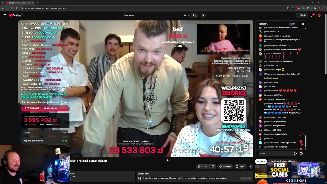Viewport: 327px width, 184px height.
Task: Open YouTube notifications bell
Action: pyautogui.click(x=312, y=15)
